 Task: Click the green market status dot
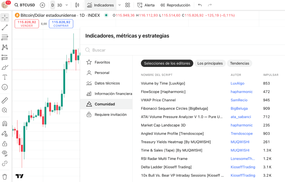pos(106,16)
